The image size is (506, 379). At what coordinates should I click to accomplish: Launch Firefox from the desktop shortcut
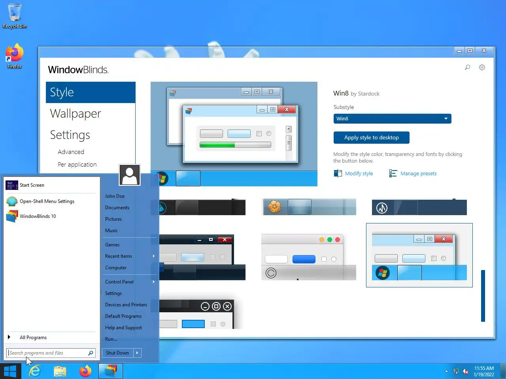point(15,56)
